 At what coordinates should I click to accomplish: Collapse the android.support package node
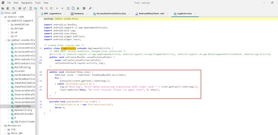(5, 21)
